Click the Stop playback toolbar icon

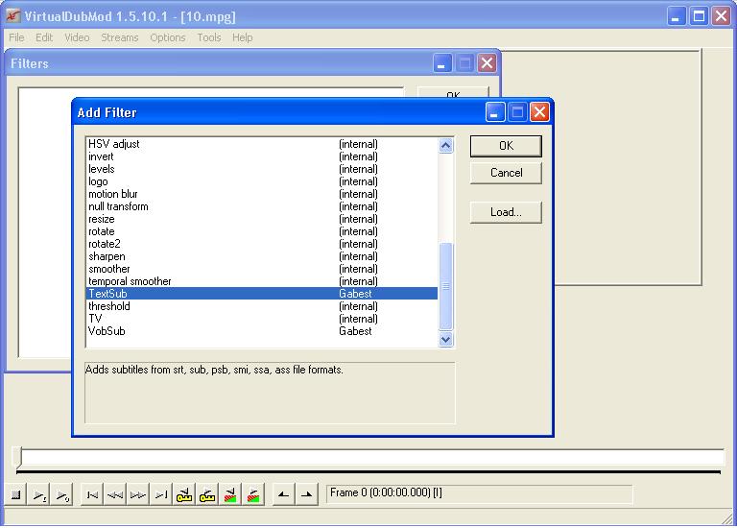[15, 494]
